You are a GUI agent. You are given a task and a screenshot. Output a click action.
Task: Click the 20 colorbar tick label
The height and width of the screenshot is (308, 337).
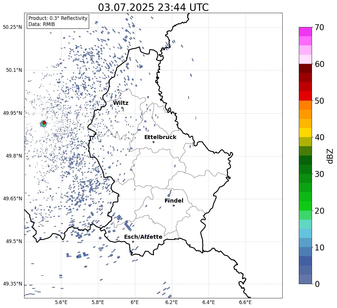[x=319, y=211]
